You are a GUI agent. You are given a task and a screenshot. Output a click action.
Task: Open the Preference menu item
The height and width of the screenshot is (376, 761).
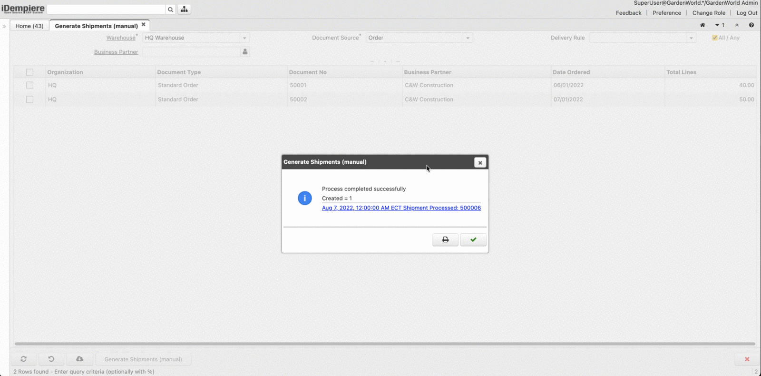(666, 13)
